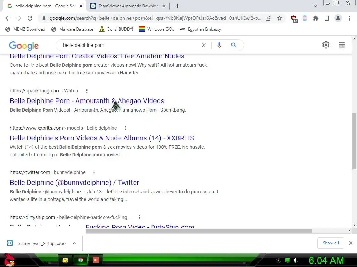Open the Egyptian Embassy bookmark
Viewport: 357px width, 267px height.
pos(200,29)
